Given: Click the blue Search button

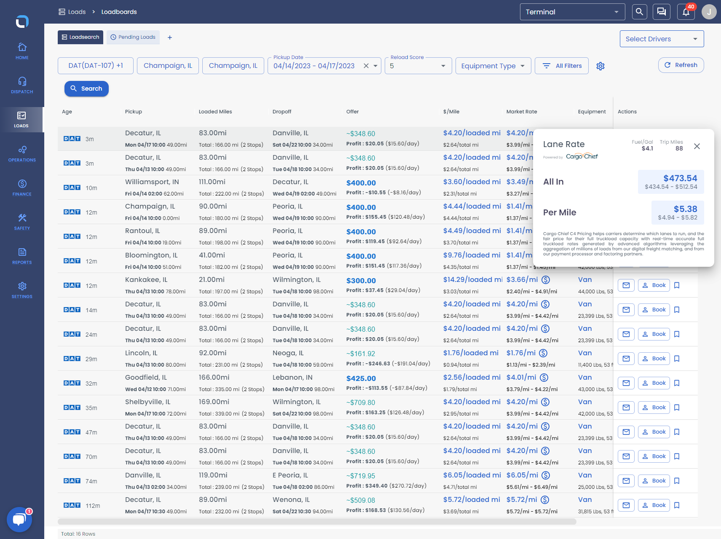Looking at the screenshot, I should 86,88.
